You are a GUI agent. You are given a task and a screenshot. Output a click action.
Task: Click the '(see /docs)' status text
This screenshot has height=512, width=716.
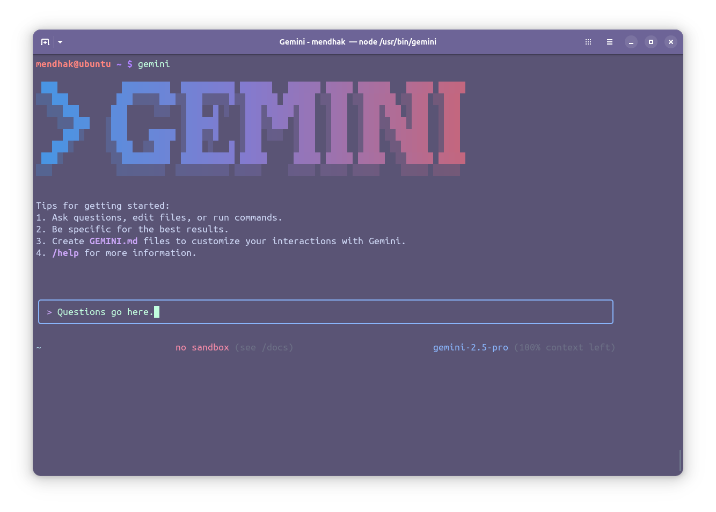[264, 347]
